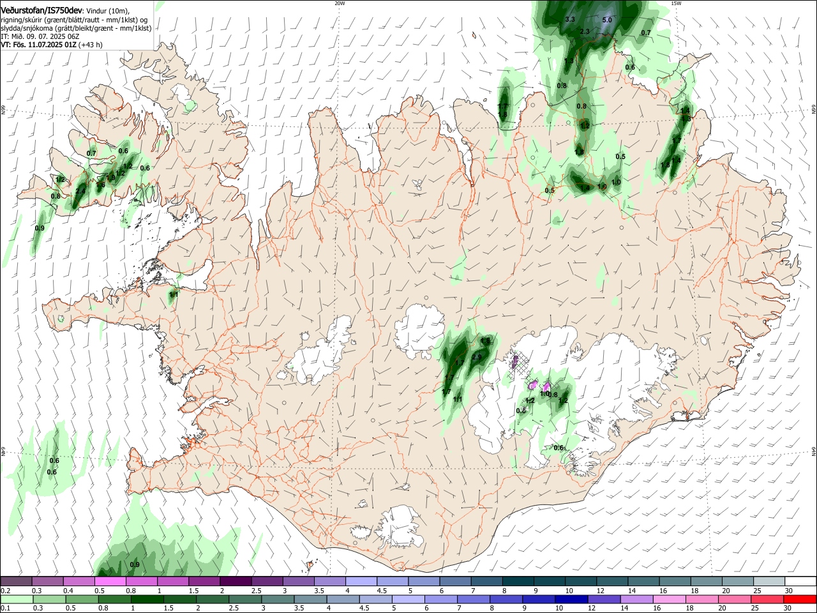Pick the royal blue 8–9 rain legend swatch
817x613 pixels.
coord(506,599)
